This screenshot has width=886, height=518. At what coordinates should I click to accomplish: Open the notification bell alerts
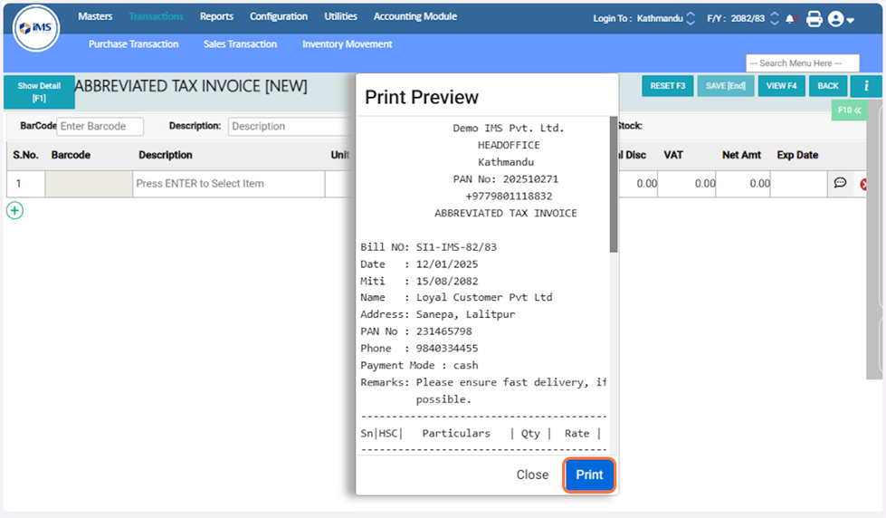point(791,18)
